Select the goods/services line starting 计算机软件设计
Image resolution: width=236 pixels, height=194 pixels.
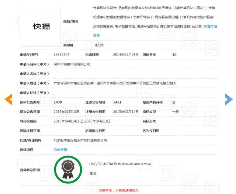154,8
